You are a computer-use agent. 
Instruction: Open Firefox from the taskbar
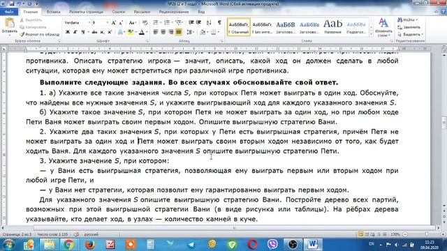[x=90, y=245]
